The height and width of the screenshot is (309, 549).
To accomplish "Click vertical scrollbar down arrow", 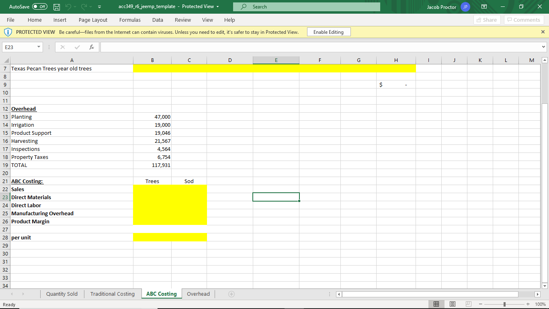I will [545, 286].
